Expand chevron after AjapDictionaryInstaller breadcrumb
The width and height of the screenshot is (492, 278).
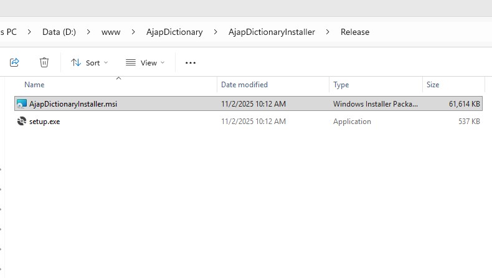tap(328, 32)
